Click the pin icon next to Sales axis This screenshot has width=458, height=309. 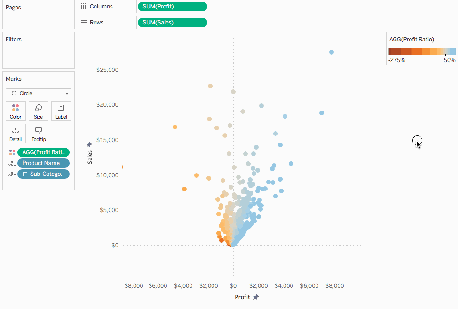[x=89, y=144]
